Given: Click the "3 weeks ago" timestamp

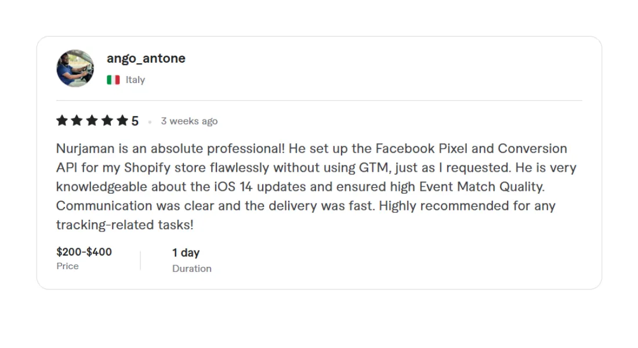Looking at the screenshot, I should (x=189, y=121).
